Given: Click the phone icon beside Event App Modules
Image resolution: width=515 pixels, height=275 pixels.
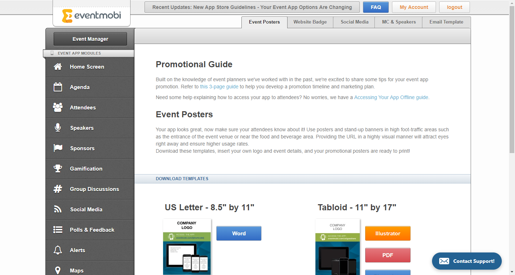Looking at the screenshot, I should tap(52, 53).
